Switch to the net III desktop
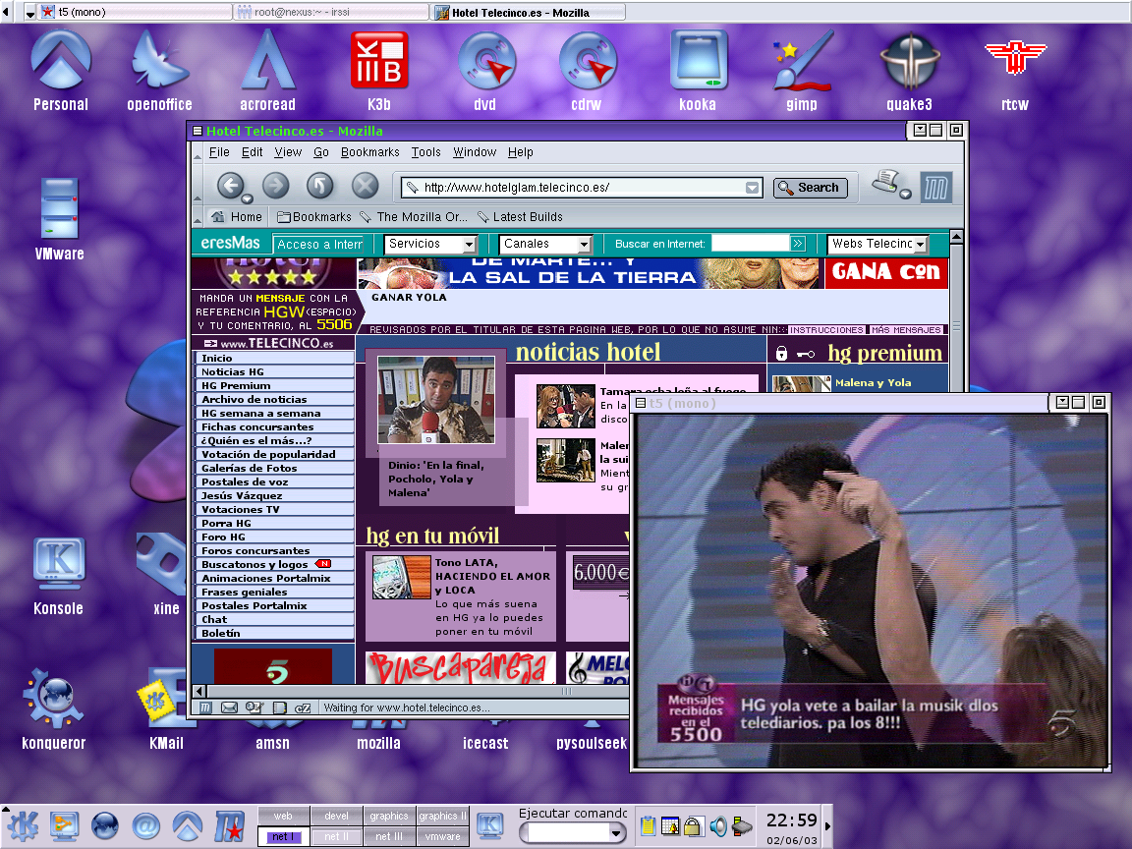1132x849 pixels. coord(389,837)
